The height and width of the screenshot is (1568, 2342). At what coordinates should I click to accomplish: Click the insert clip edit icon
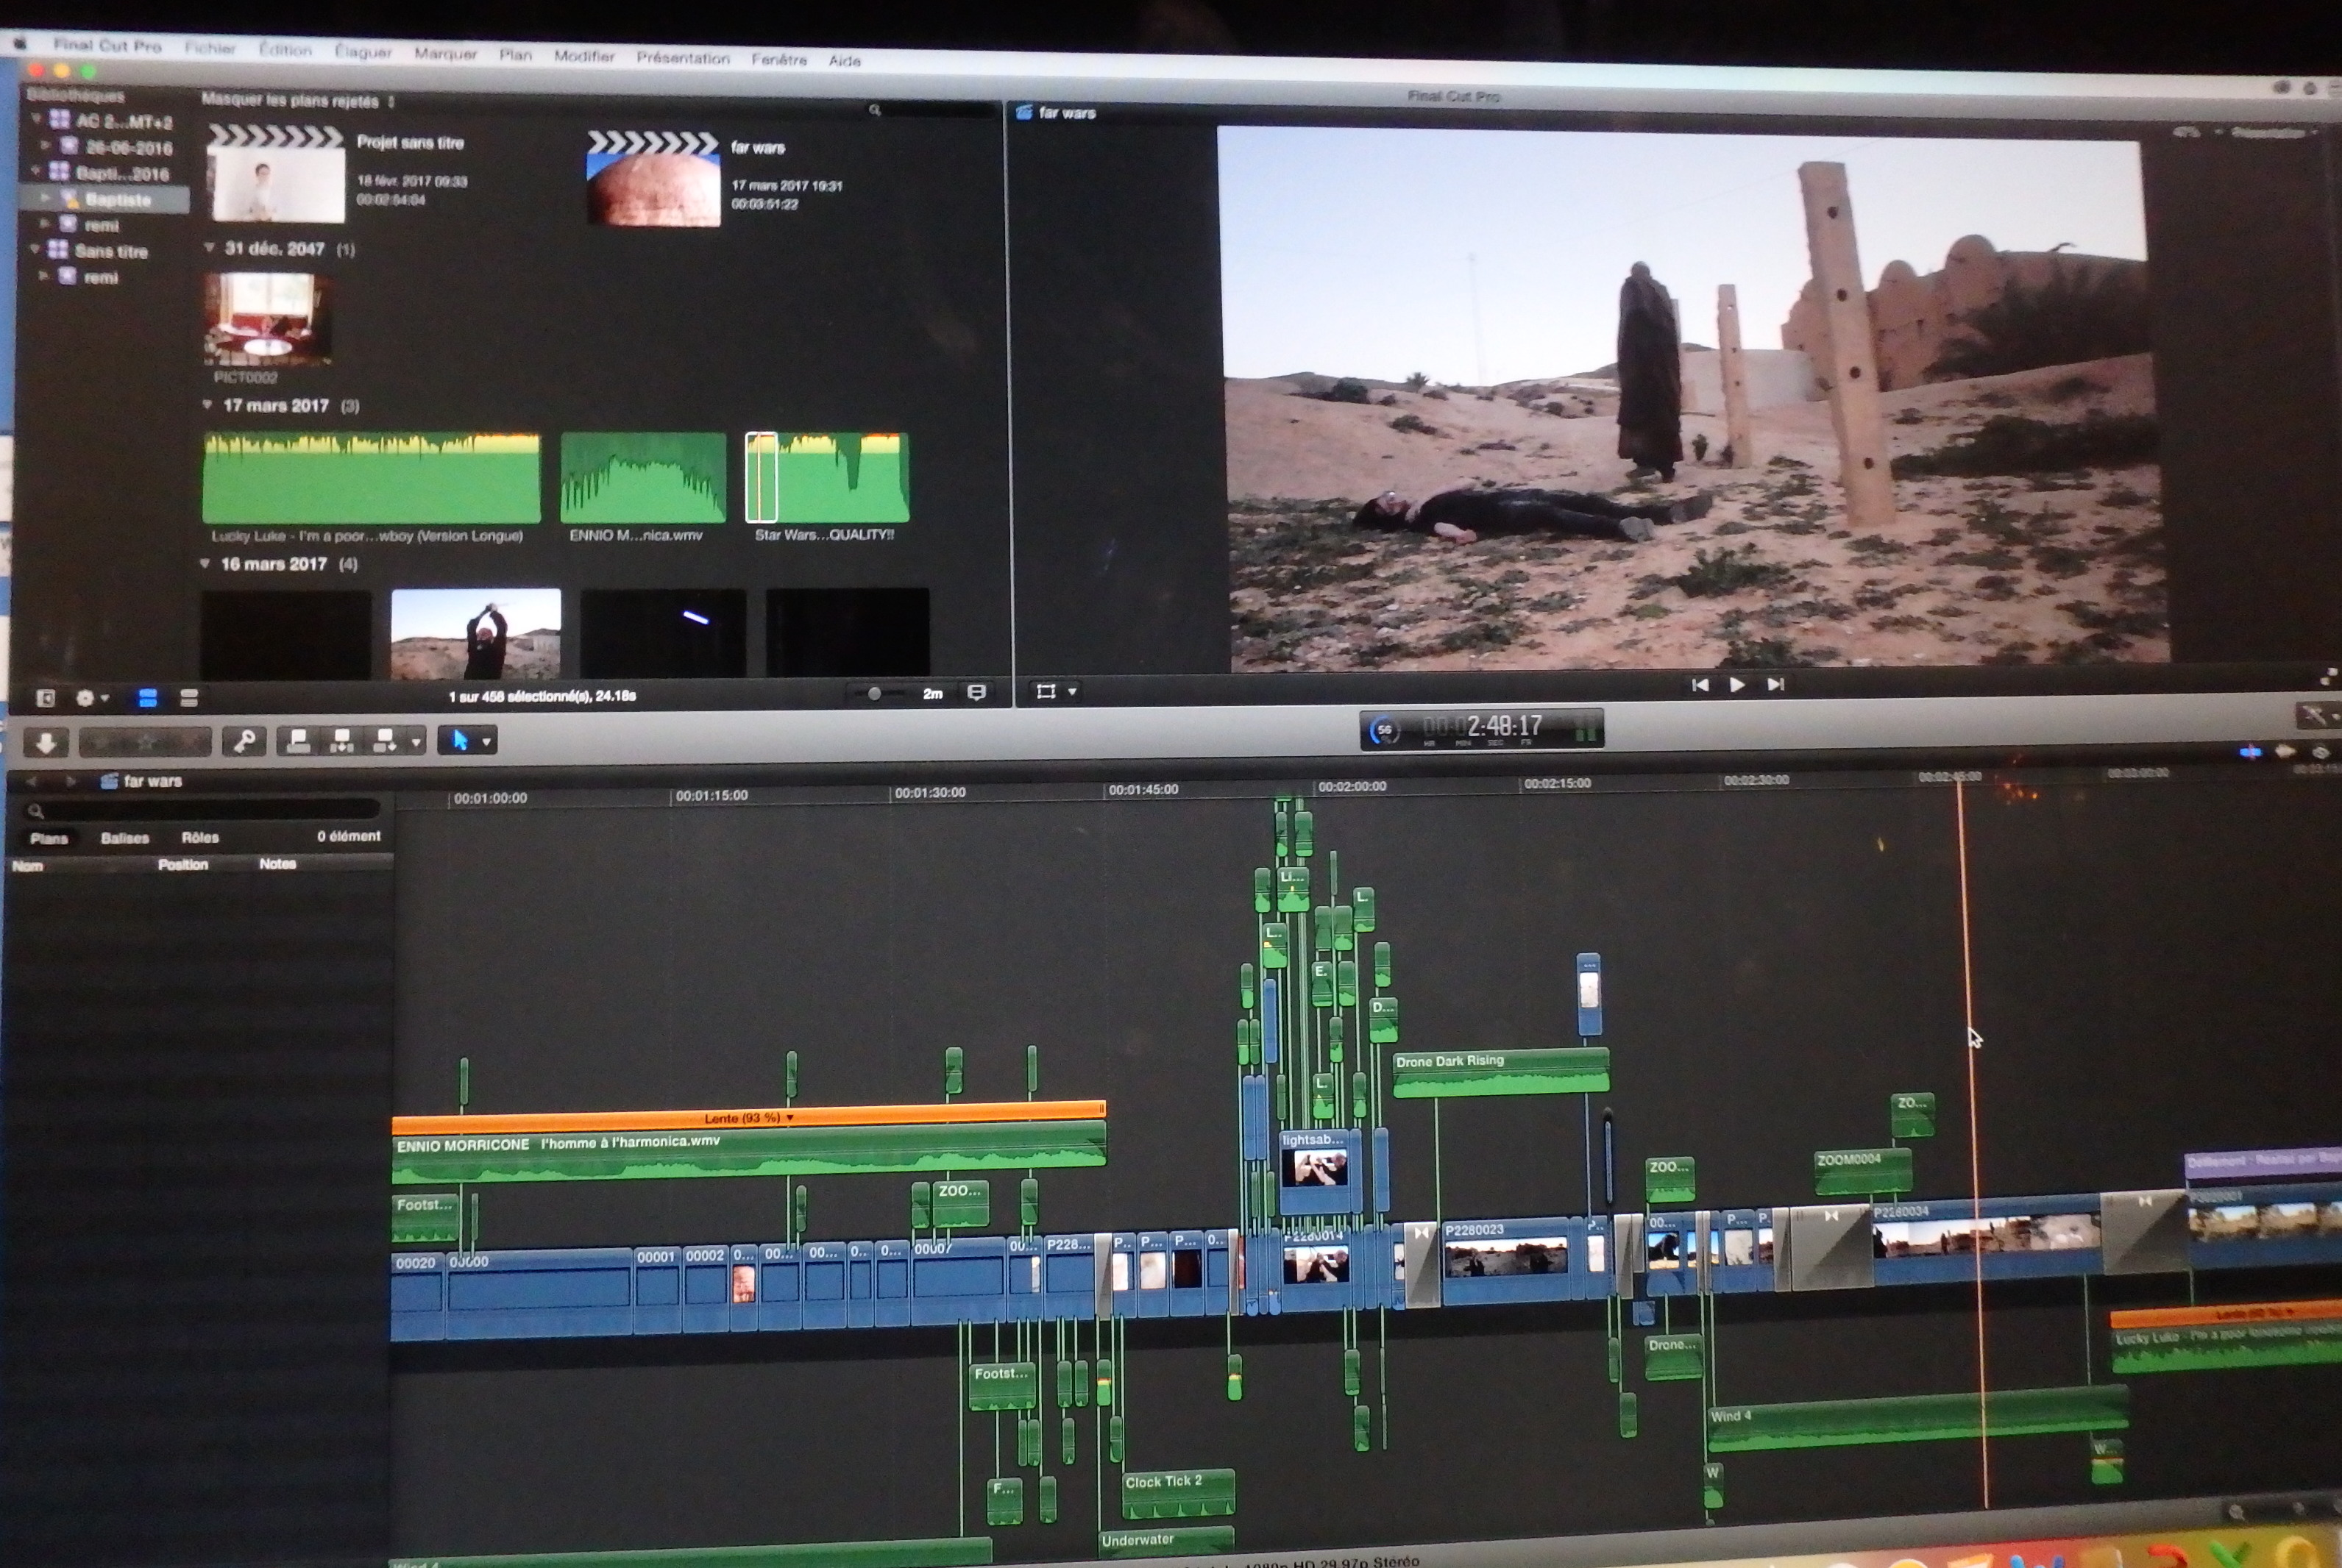tap(341, 741)
